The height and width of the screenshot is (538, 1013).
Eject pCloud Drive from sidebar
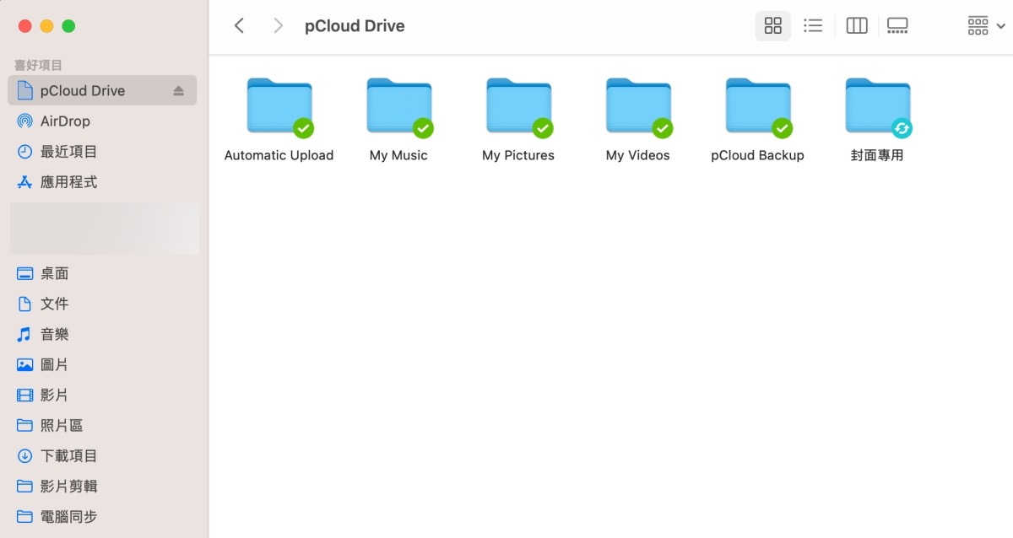(x=178, y=91)
